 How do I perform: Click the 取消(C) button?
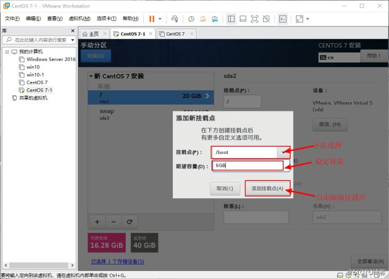(x=225, y=189)
